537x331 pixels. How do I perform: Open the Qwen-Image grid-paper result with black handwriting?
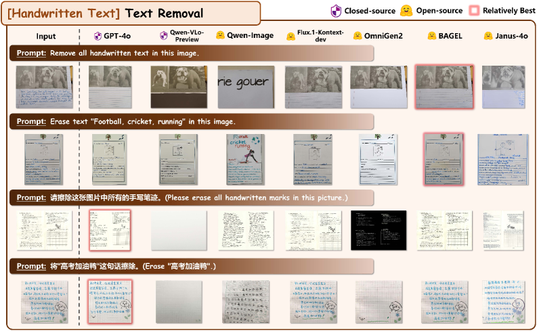pos(246,303)
